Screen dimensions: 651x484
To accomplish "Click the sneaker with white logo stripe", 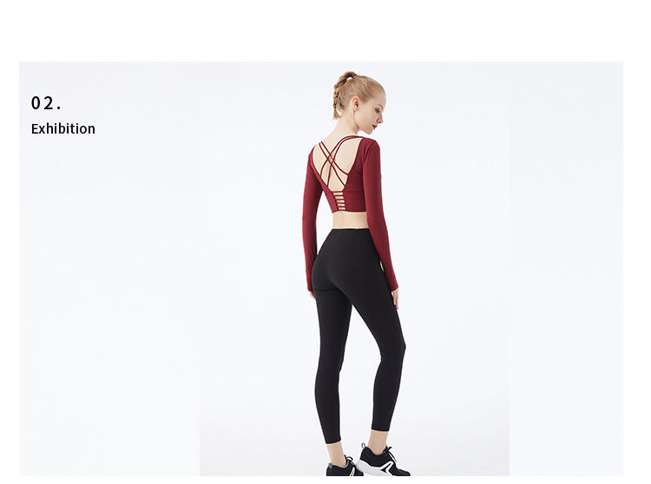I will tap(382, 461).
